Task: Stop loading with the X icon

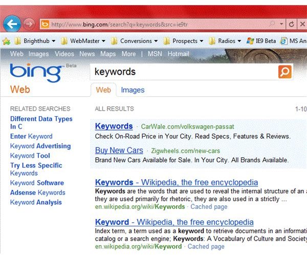Action: coord(302,24)
